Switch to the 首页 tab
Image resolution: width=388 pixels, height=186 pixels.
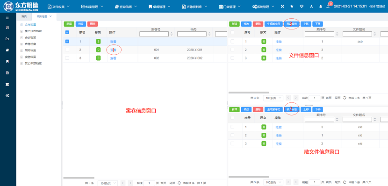pyautogui.click(x=24, y=16)
